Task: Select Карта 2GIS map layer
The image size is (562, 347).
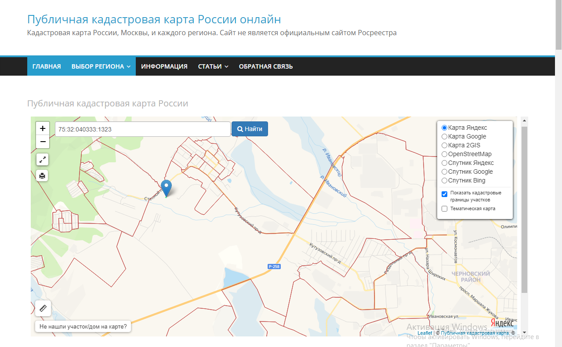Action: coord(444,145)
